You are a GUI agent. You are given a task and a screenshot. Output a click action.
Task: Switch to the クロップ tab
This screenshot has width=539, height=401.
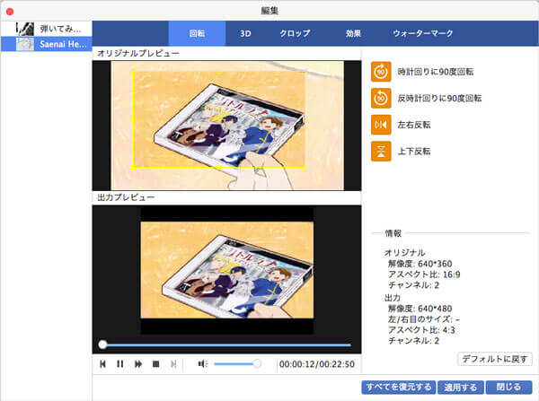point(295,33)
